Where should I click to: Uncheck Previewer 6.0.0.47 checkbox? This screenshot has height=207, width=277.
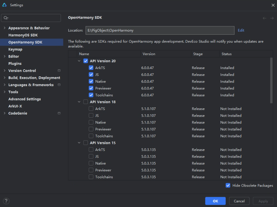[x=91, y=88]
